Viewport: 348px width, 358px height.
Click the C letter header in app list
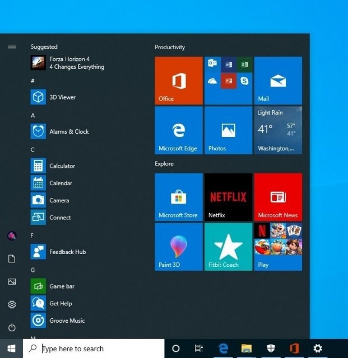(x=33, y=150)
